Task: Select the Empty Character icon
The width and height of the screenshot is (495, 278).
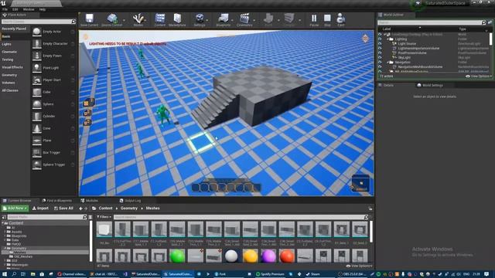Action: [37, 44]
